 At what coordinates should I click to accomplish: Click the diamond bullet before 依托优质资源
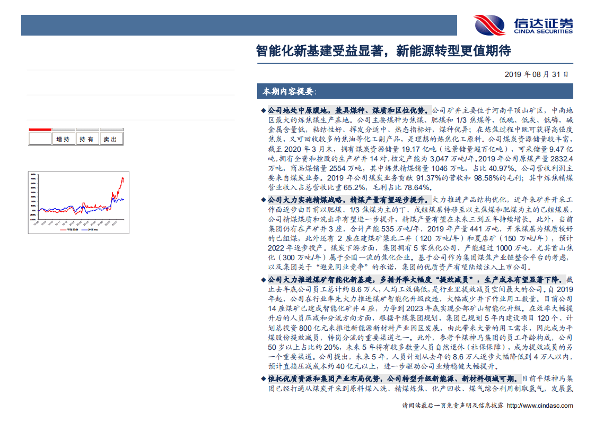tap(264, 379)
